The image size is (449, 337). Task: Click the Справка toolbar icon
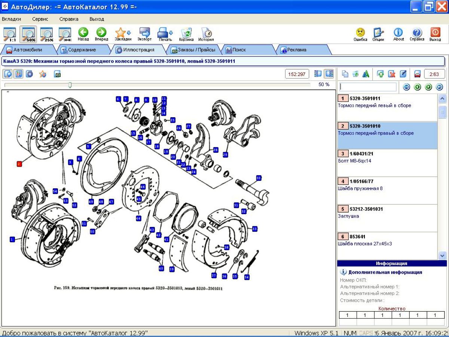417,34
